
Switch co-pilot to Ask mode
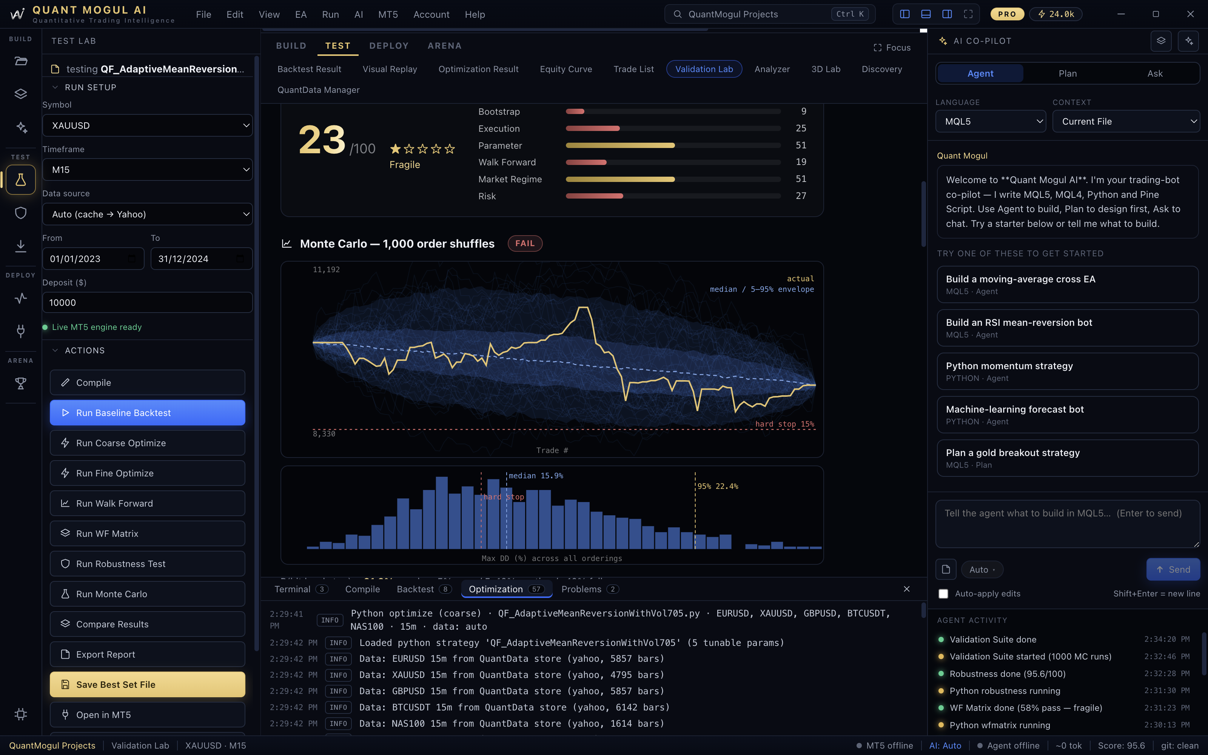[x=1155, y=73]
